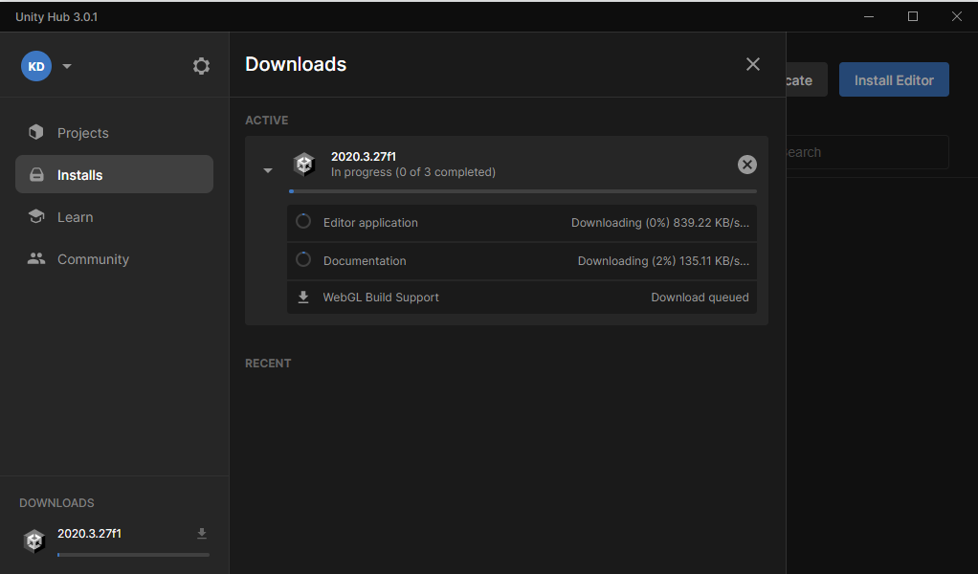Screen dimensions: 978x574
Task: Expand the account dropdown arrow
Action: [x=67, y=66]
